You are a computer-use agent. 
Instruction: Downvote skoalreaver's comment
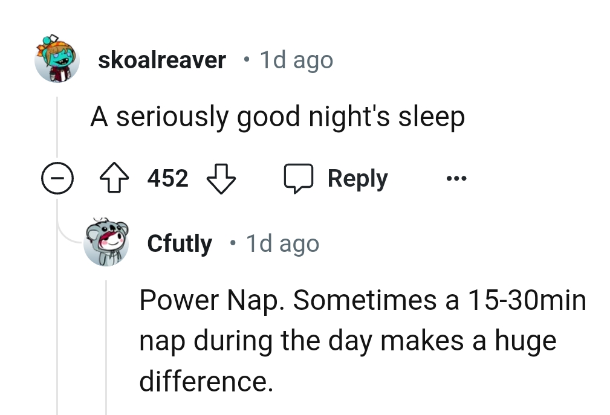(222, 179)
